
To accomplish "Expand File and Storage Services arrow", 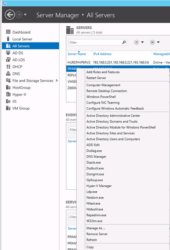I will pyautogui.click(x=57, y=81).
